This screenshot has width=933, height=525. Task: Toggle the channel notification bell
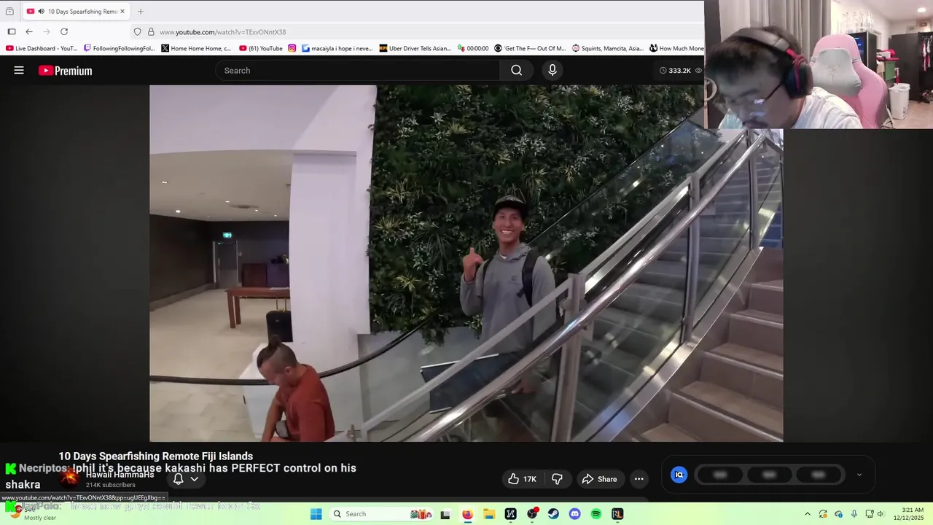point(178,479)
